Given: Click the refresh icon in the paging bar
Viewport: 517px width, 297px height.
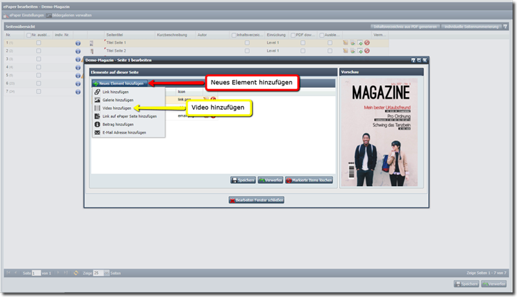Looking at the screenshot, I should (x=76, y=273).
